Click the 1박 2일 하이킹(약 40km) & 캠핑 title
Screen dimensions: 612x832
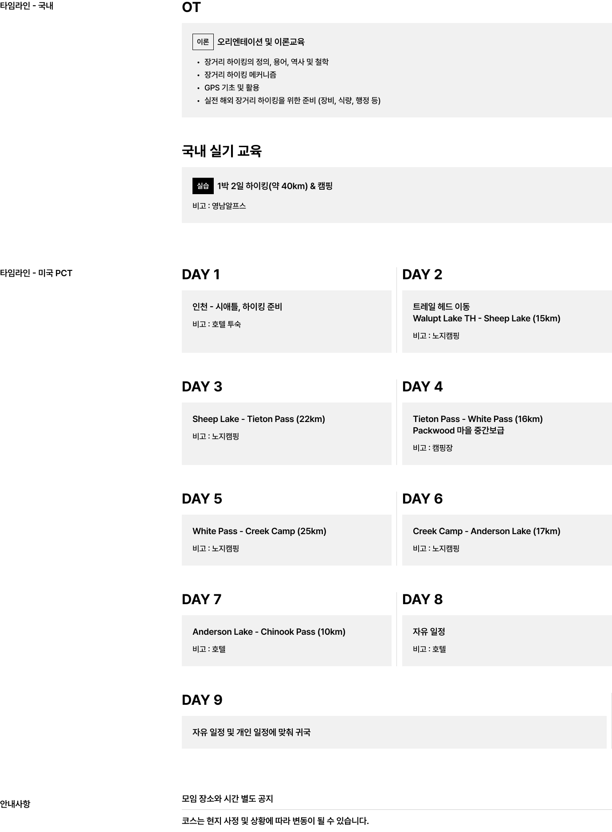point(275,186)
